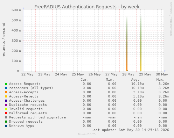Viewport: 174px width, 138px height.
Task: Click the Avg: column header
Action: click(x=135, y=80)
